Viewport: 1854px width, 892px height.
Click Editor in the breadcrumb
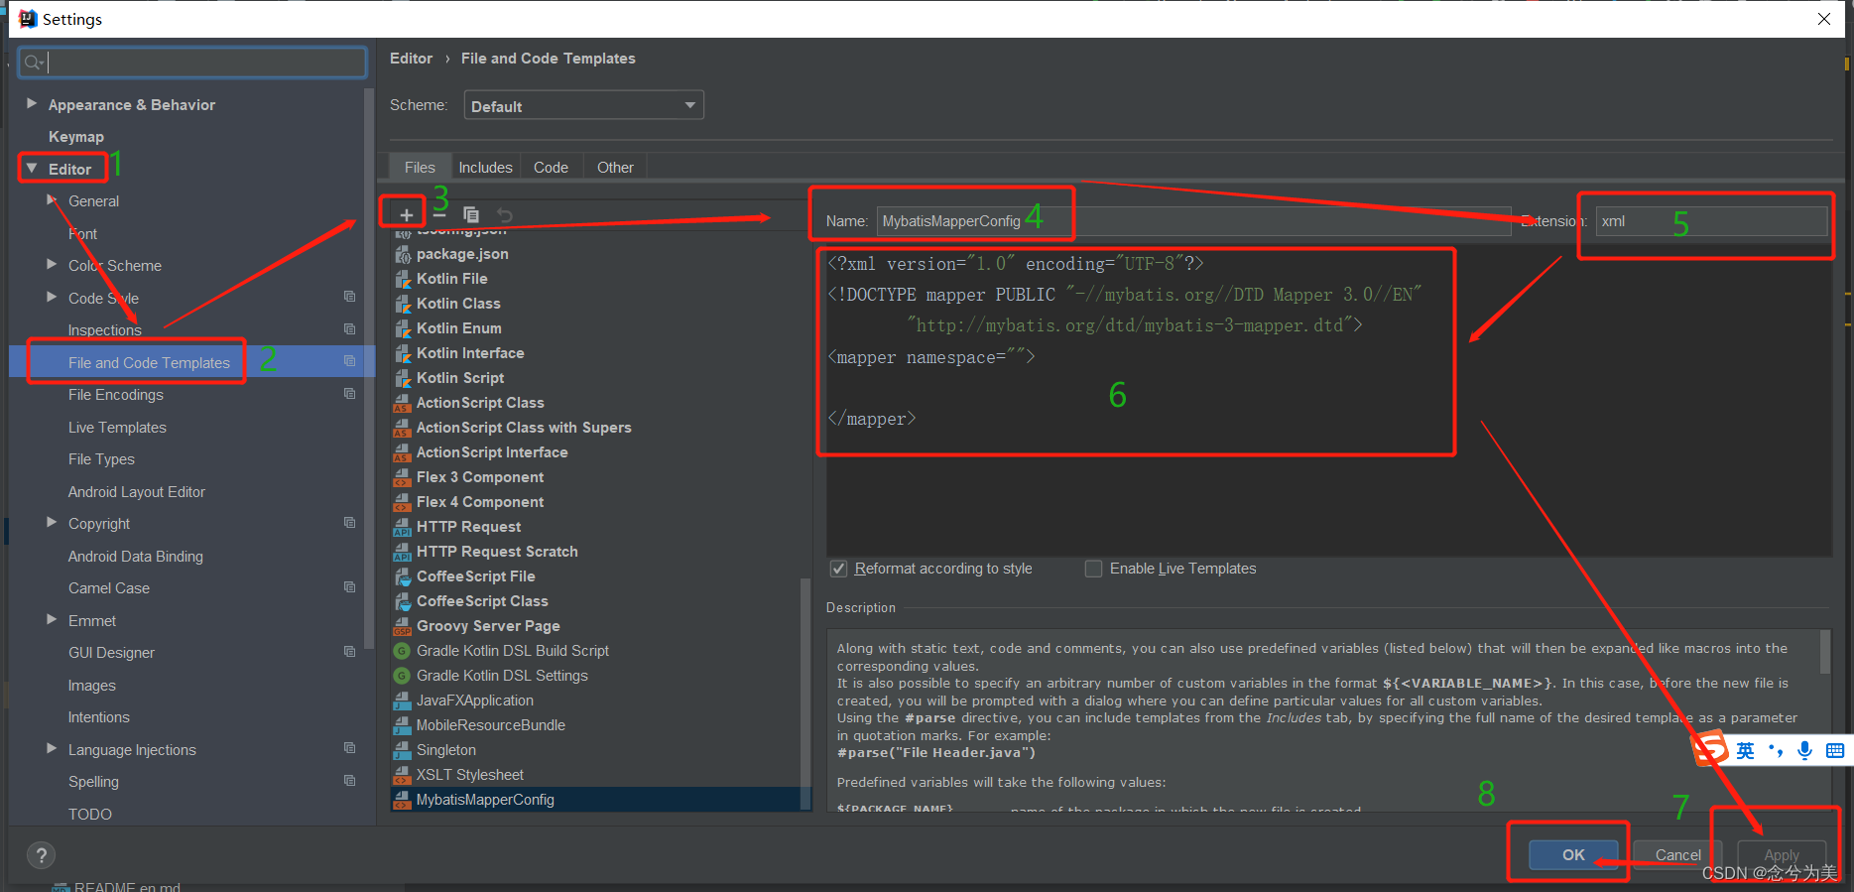[x=411, y=59]
